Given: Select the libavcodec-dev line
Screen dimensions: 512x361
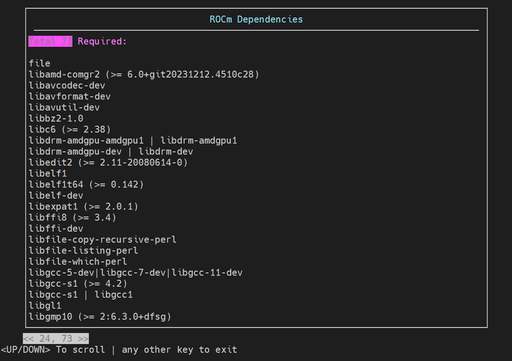Looking at the screenshot, I should [67, 85].
